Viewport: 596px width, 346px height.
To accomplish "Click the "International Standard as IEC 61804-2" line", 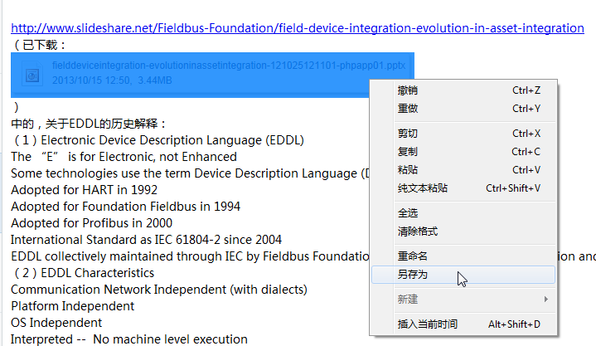I will 146,239.
